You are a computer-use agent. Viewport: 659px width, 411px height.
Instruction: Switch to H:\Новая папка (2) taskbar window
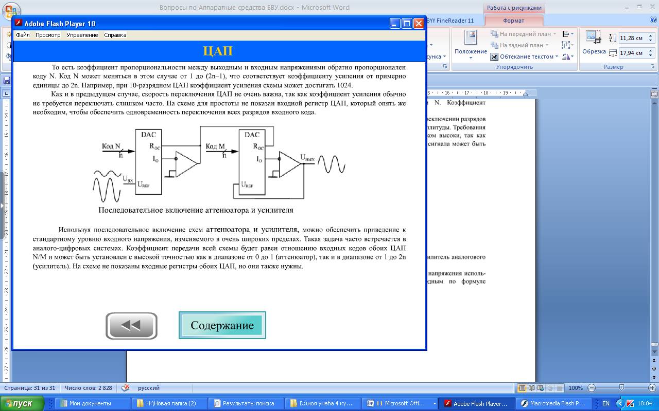tap(170, 404)
